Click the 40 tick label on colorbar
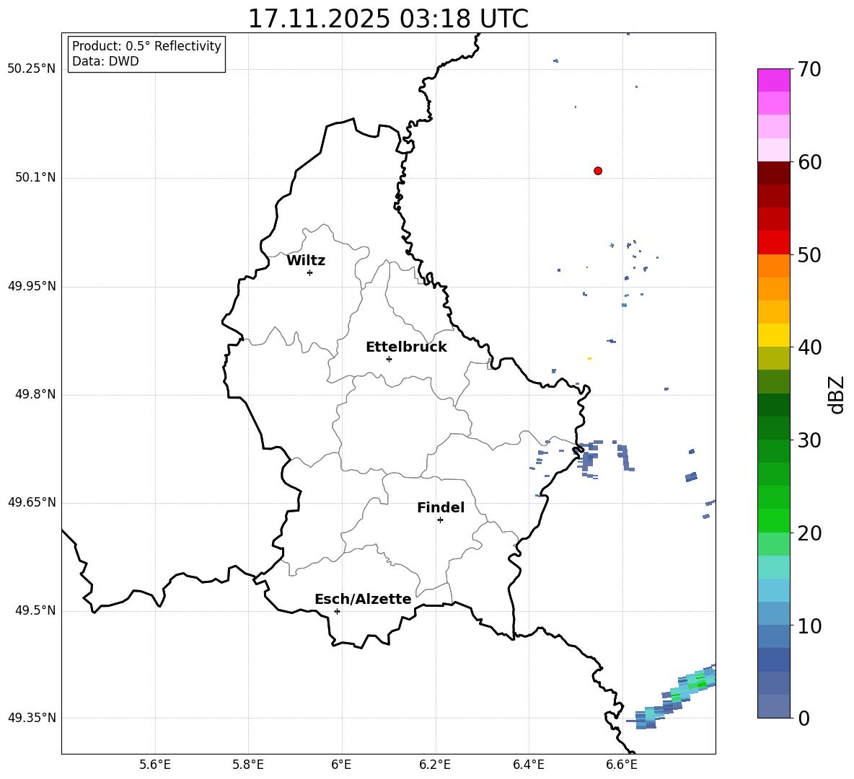This screenshot has width=854, height=779. pos(809,347)
